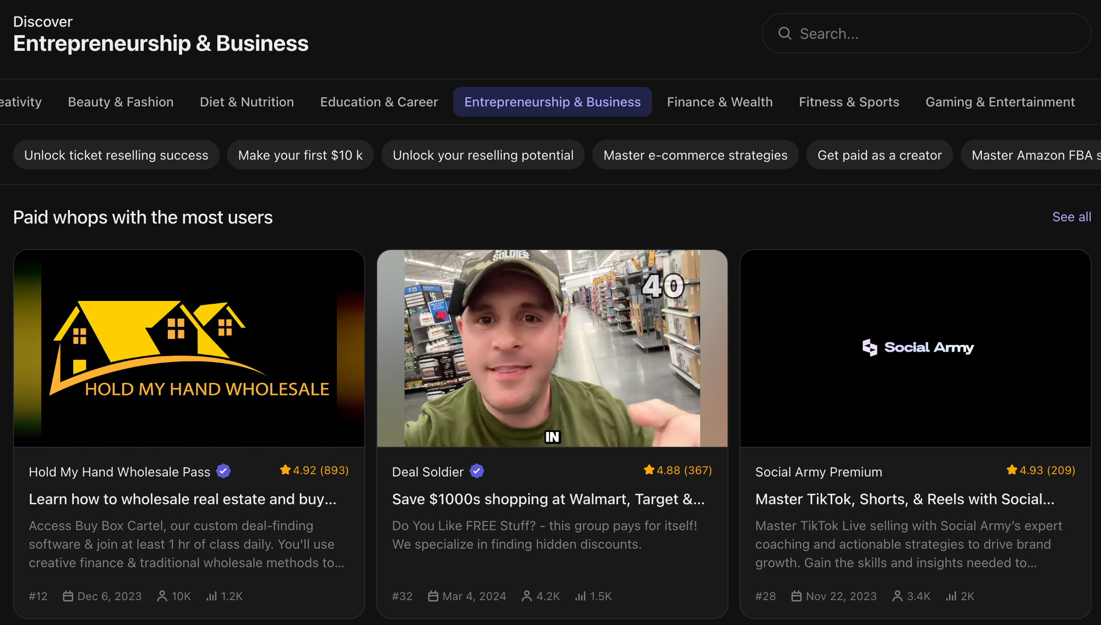1101x625 pixels.
Task: Choose 'Get paid as a creator' chip
Action: pyautogui.click(x=879, y=155)
